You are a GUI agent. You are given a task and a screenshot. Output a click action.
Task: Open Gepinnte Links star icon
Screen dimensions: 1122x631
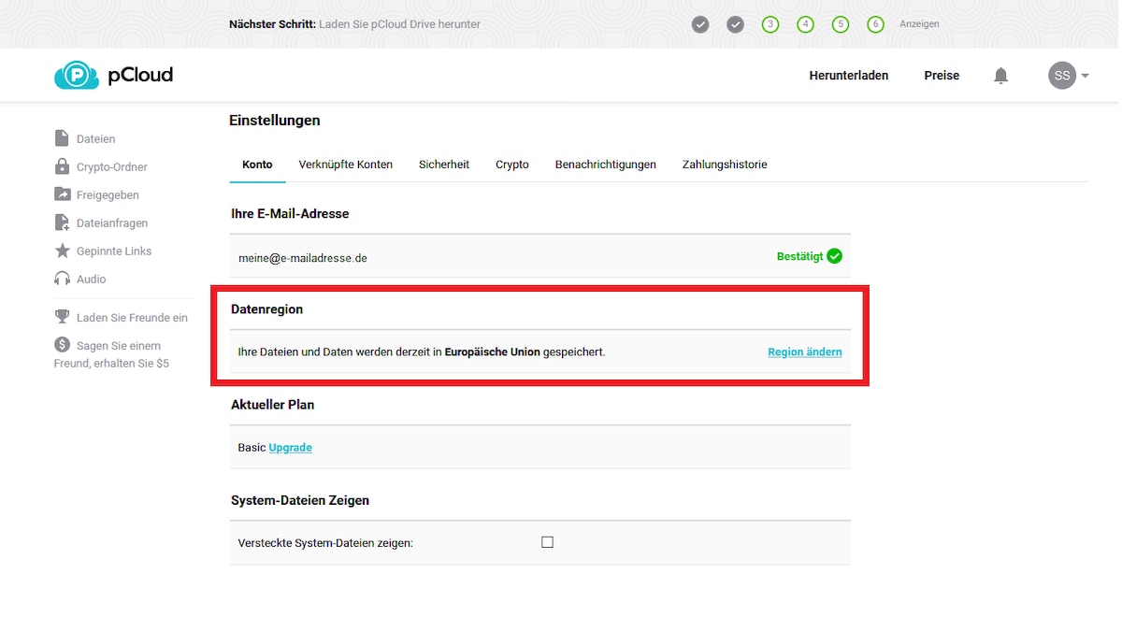62,251
